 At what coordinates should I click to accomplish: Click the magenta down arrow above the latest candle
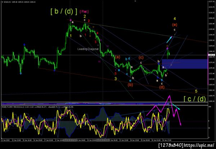(x=167, y=49)
